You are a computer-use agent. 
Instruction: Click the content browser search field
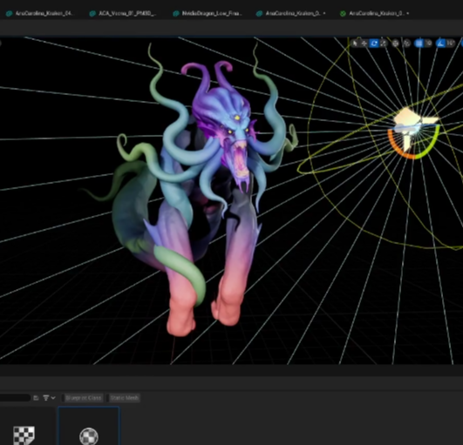[15, 398]
